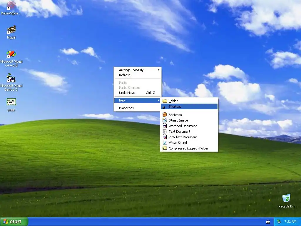Select the Mypal browser desktop icon
Viewport: 301px width, 226px height.
click(x=11, y=30)
